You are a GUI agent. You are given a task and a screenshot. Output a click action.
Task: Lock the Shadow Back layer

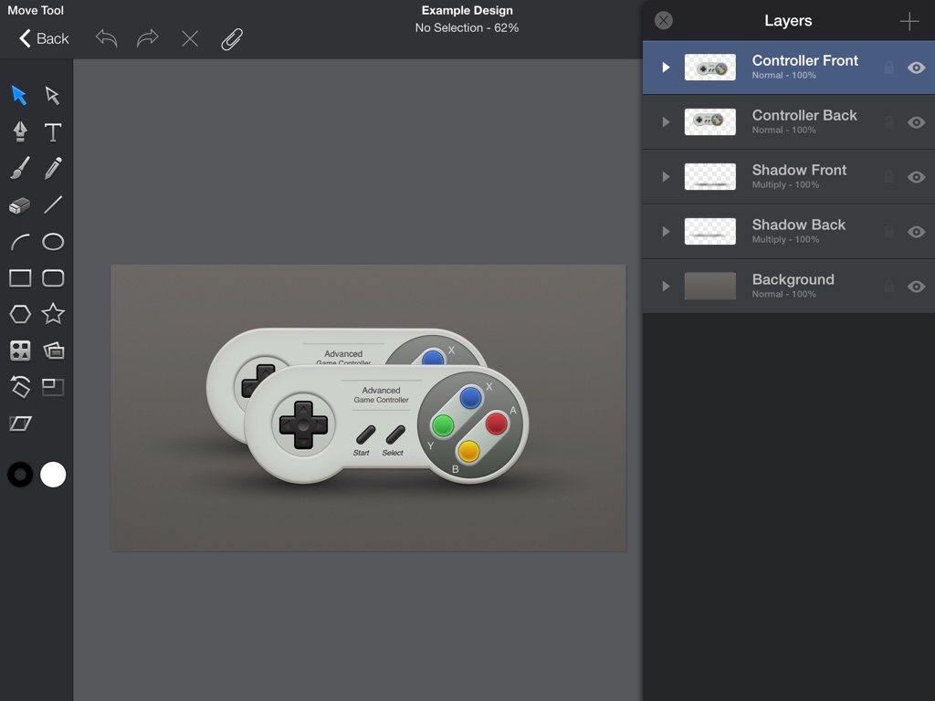click(x=889, y=232)
